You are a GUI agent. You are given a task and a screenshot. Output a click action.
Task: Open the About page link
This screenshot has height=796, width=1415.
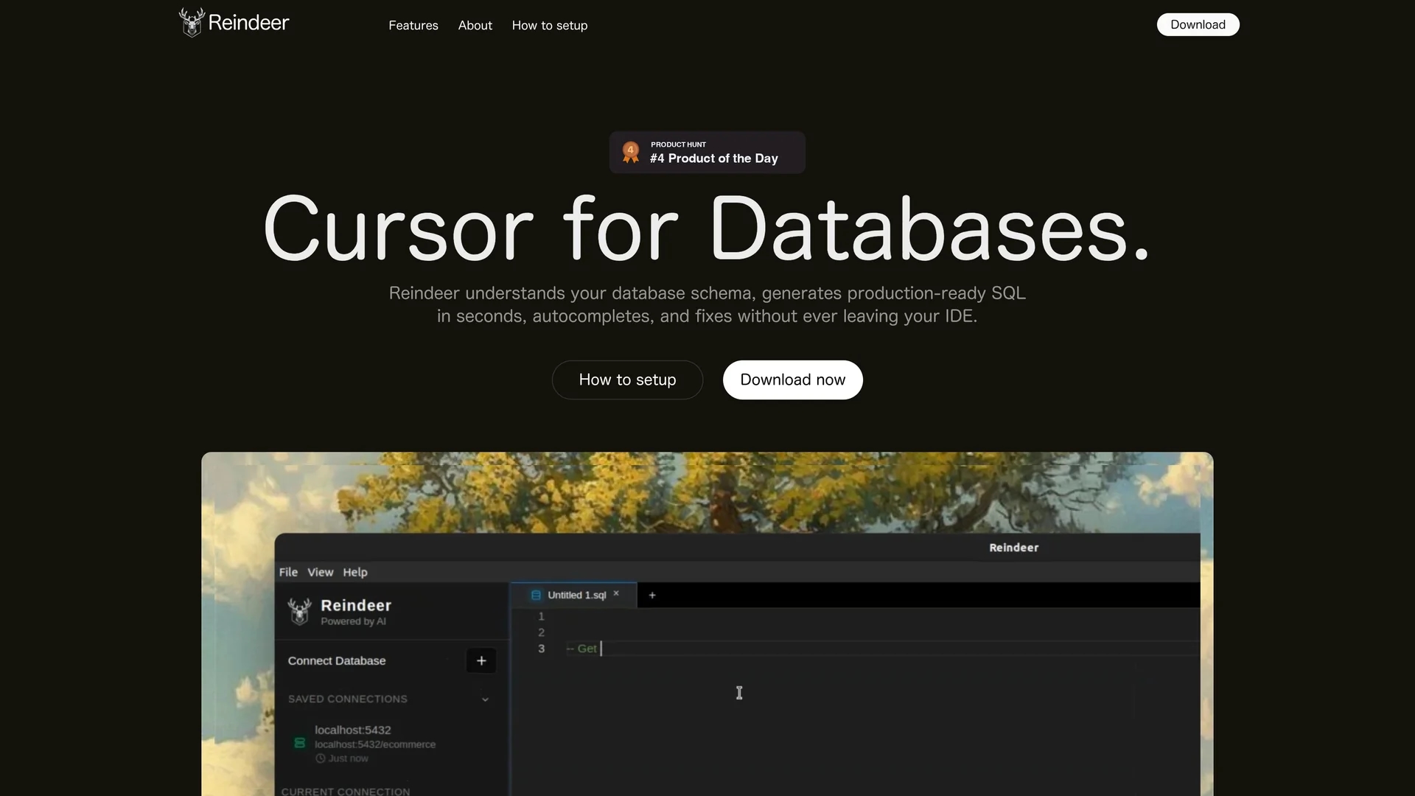(475, 25)
